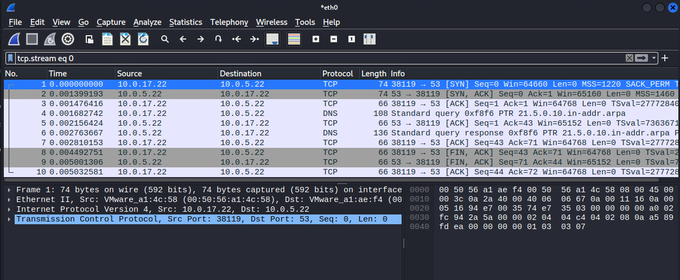This screenshot has width=680, height=280.
Task: Select packet 5 at time 0.002156424
Action: coord(341,123)
